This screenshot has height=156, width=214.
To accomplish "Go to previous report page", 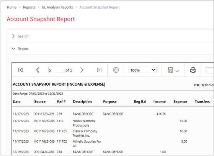I will (38, 70).
